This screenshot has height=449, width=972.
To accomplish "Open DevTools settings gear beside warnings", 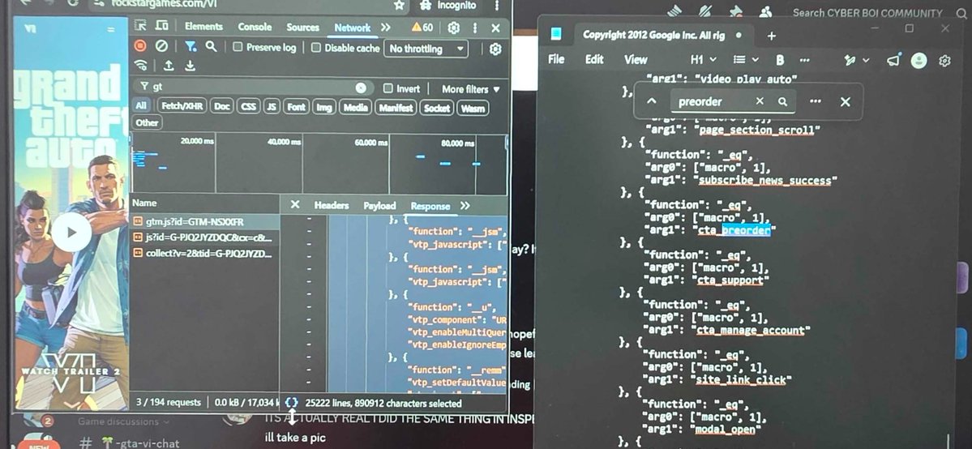I will pos(454,28).
